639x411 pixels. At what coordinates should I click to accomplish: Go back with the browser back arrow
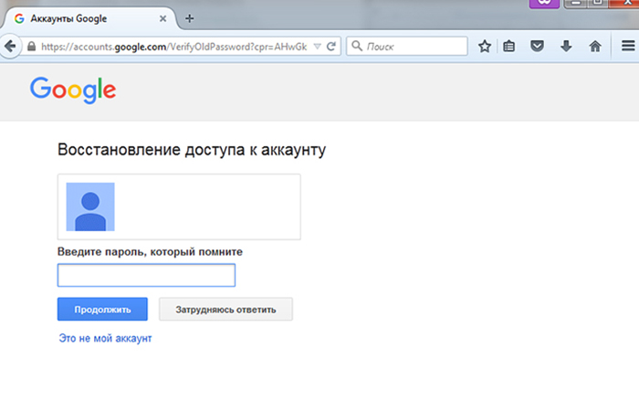coord(10,46)
